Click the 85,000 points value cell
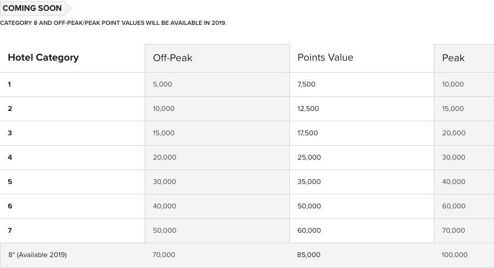The height and width of the screenshot is (268, 494). (308, 255)
